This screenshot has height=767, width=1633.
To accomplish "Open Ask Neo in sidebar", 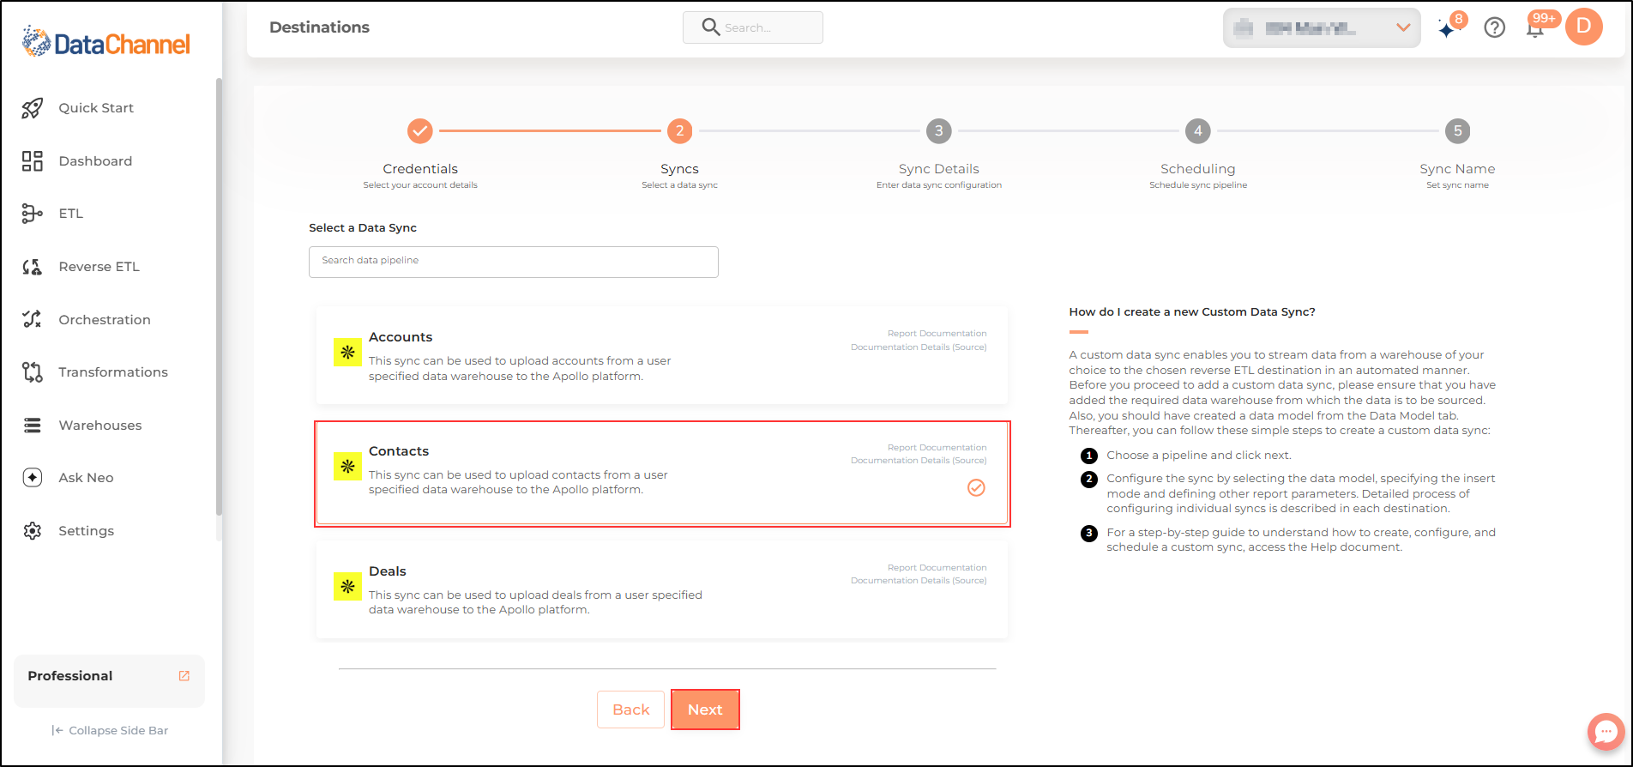I will coord(86,478).
